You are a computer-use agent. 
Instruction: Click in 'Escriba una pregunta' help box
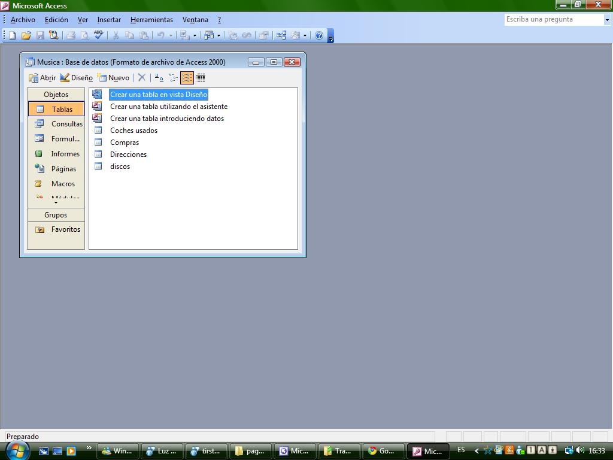(554, 20)
